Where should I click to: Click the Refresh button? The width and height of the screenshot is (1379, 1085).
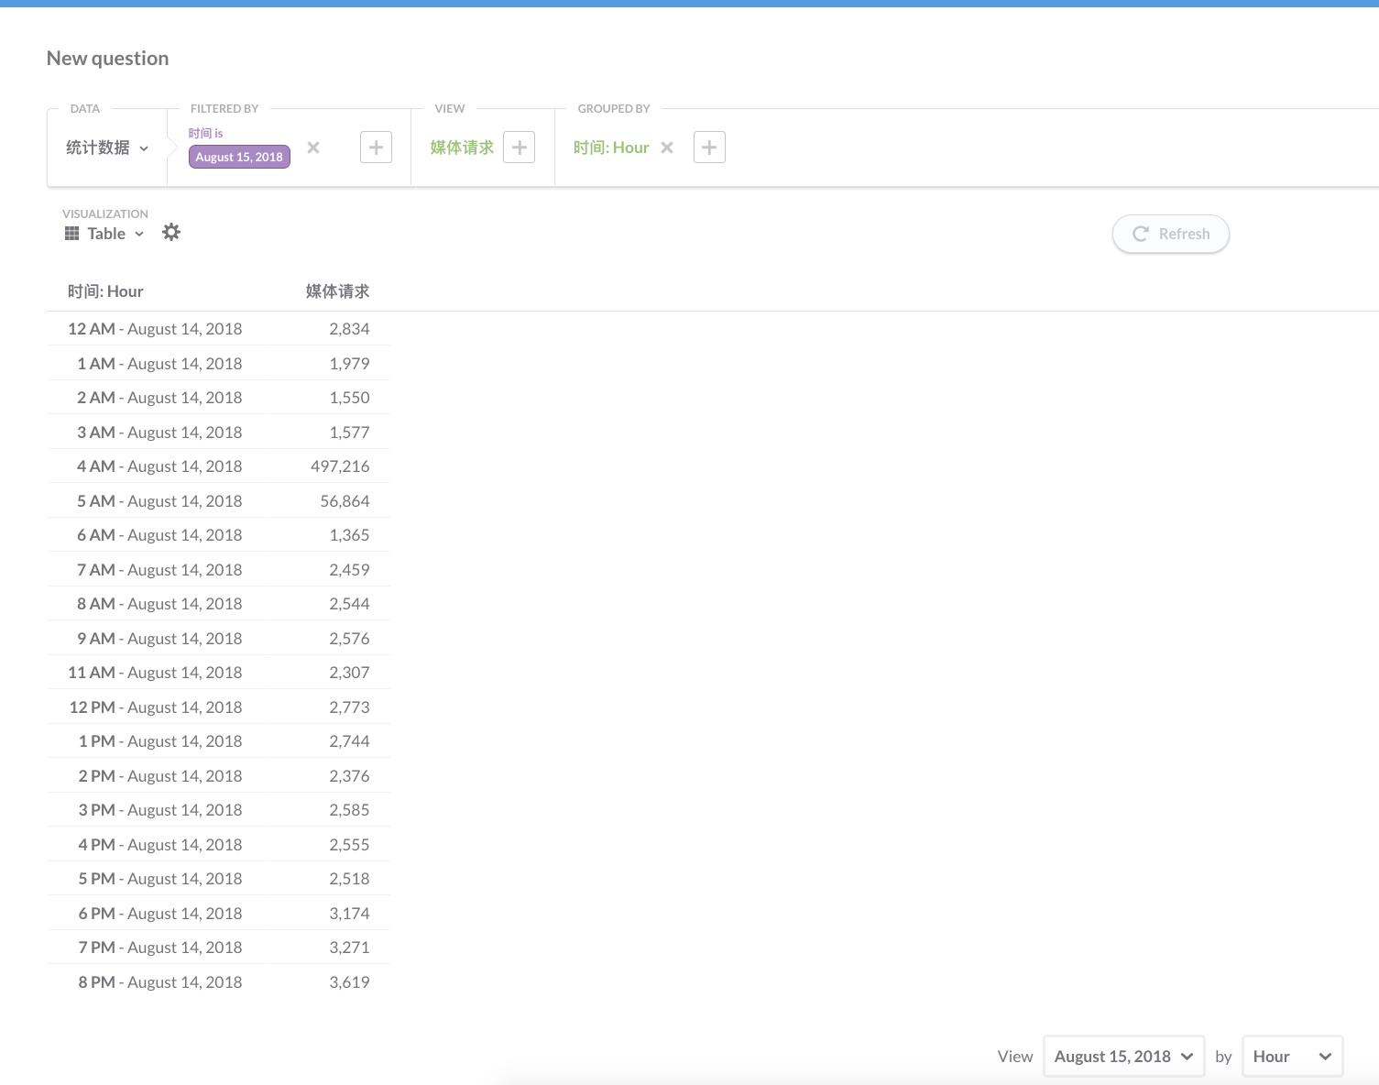click(x=1171, y=234)
